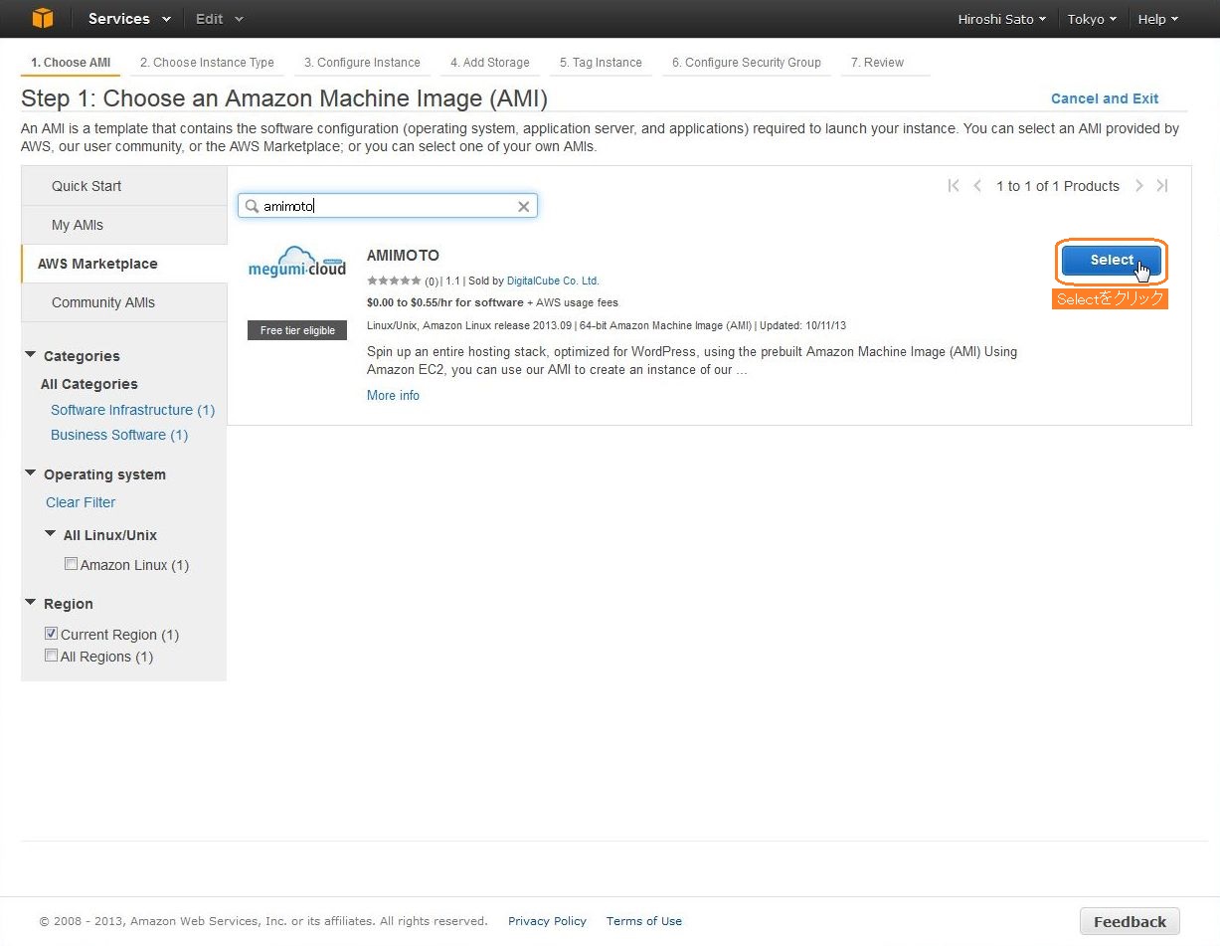This screenshot has width=1220, height=946.
Task: Go to previous page of products
Action: (977, 186)
